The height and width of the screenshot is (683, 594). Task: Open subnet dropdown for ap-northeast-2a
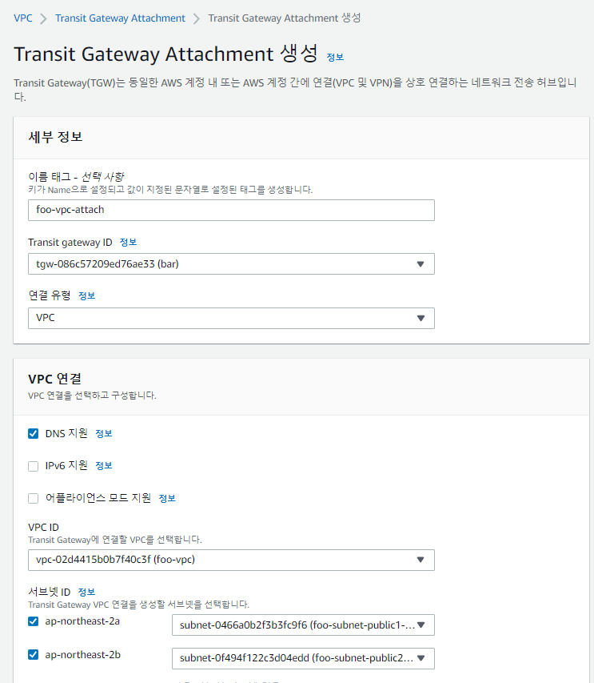303,625
